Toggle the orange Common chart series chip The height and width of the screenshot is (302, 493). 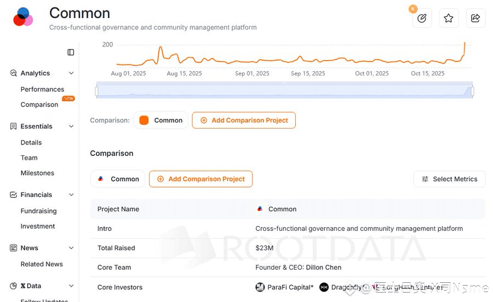pyautogui.click(x=160, y=120)
